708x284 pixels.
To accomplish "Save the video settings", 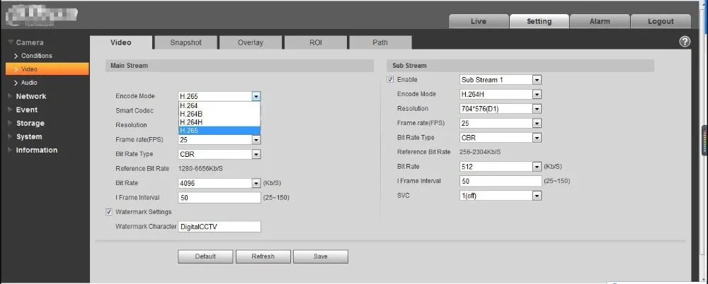I will point(320,256).
